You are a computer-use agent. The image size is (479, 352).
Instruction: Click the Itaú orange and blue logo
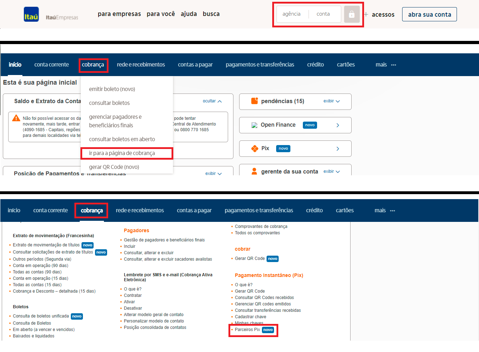point(31,14)
